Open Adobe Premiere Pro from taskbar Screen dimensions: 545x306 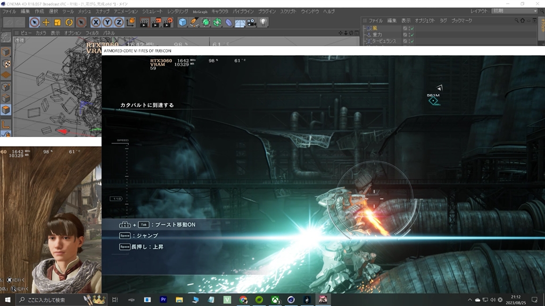(163, 300)
